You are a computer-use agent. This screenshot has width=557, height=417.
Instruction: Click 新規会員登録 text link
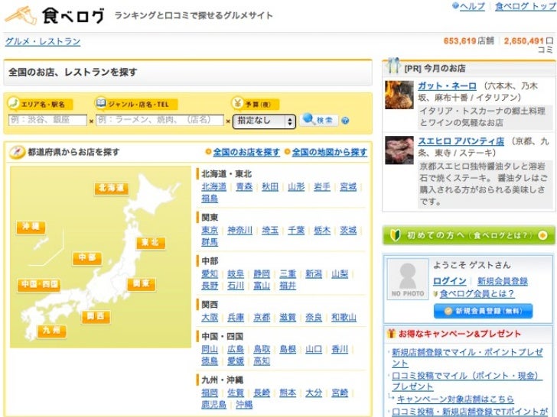click(502, 281)
